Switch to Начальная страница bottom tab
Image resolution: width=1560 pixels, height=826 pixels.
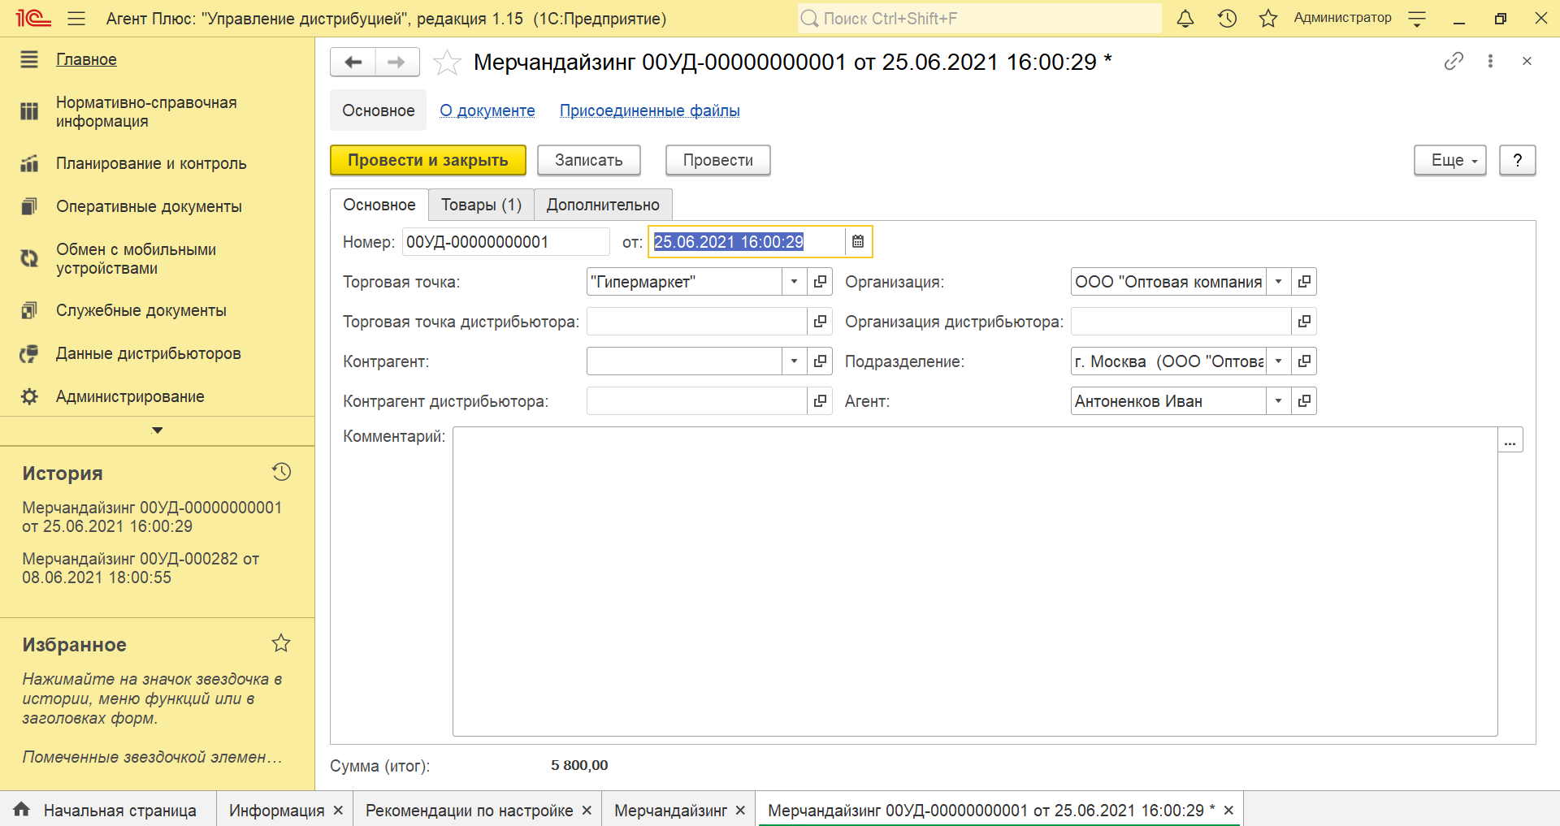pos(107,810)
